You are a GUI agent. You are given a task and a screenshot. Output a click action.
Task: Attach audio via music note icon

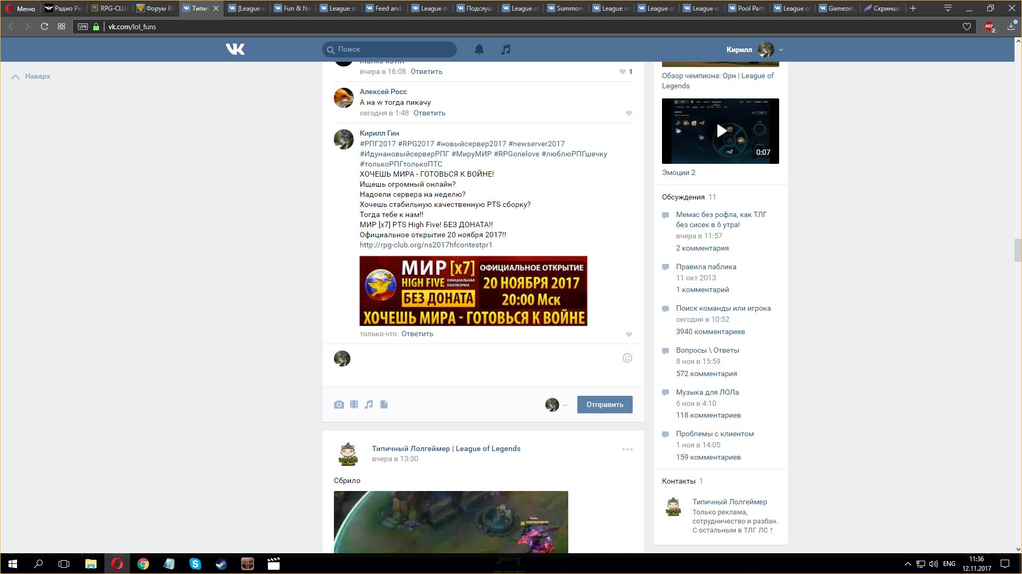point(369,405)
